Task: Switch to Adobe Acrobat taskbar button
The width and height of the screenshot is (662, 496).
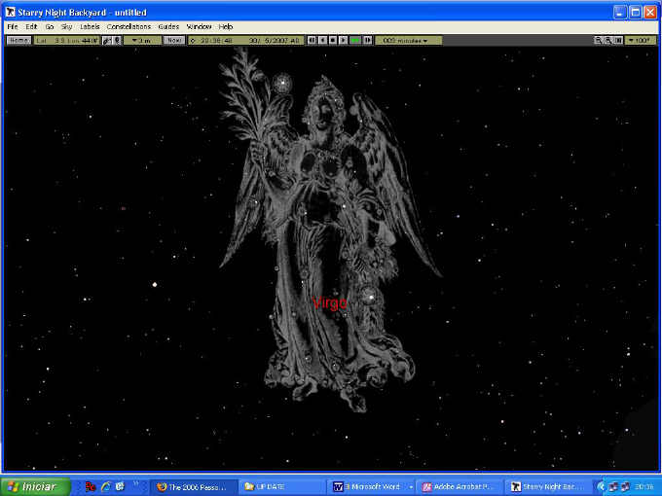Action: [460, 487]
